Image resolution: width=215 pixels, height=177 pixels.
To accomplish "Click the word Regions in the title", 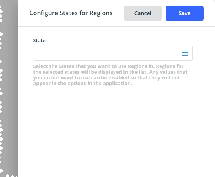I will click(101, 13).
